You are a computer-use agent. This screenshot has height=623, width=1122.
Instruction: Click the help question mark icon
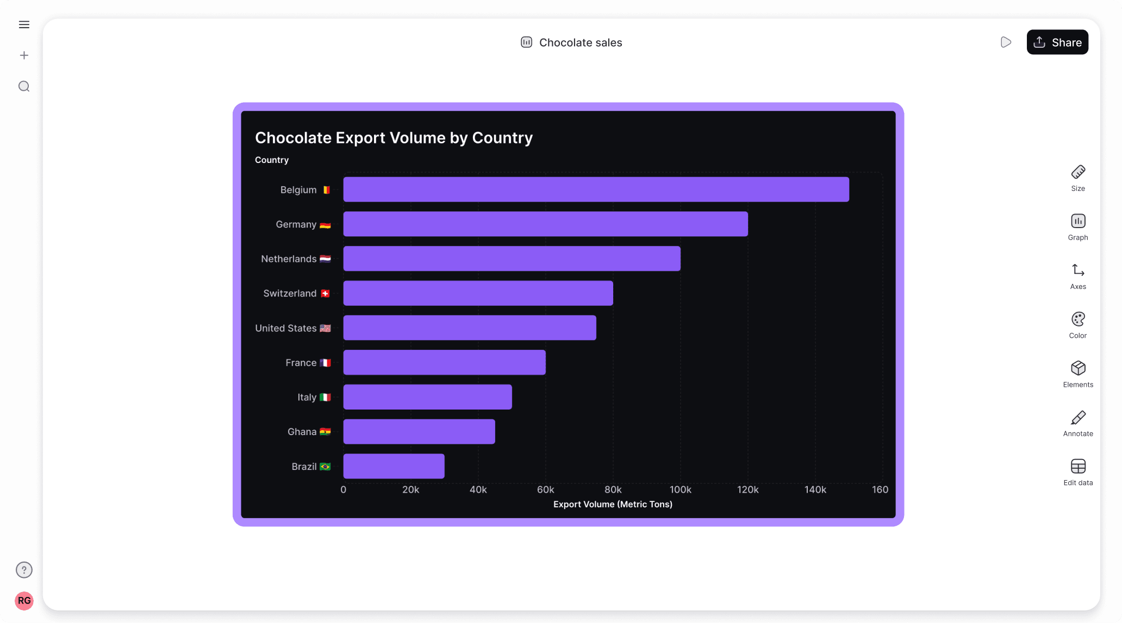(x=24, y=570)
